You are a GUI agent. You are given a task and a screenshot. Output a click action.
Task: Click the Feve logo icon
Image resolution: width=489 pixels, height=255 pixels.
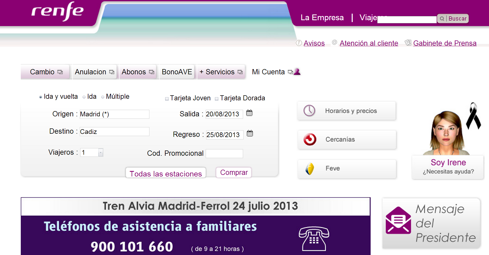[x=310, y=169]
